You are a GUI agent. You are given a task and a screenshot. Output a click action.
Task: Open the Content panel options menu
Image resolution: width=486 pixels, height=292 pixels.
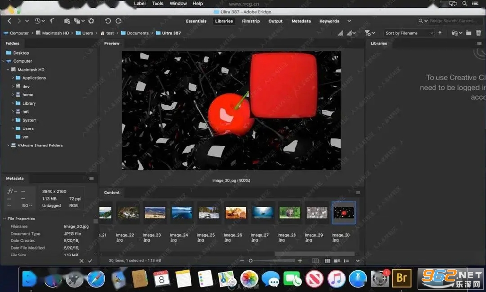[x=358, y=193]
